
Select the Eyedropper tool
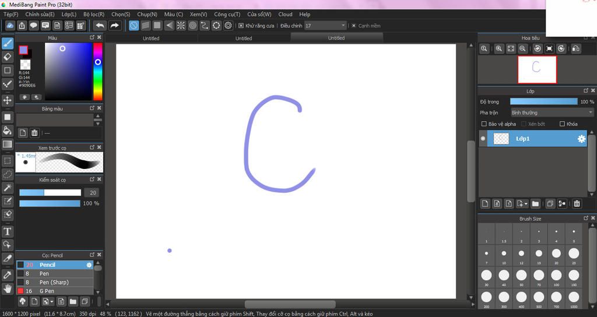click(x=7, y=275)
